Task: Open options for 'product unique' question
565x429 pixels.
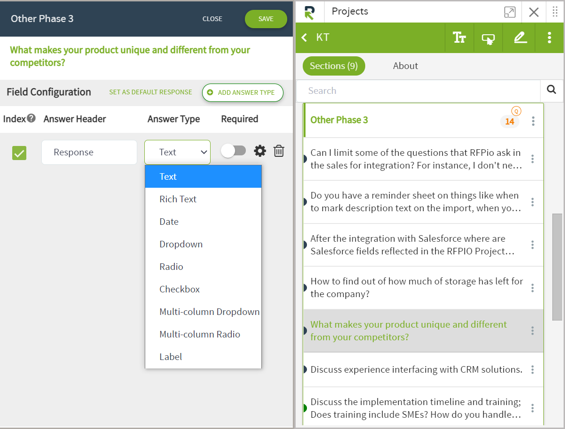Action: tap(533, 331)
